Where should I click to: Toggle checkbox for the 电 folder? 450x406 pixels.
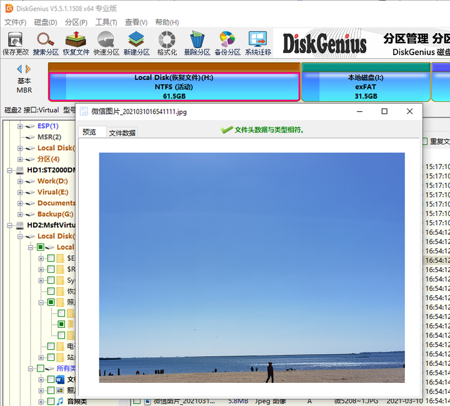[51, 346]
